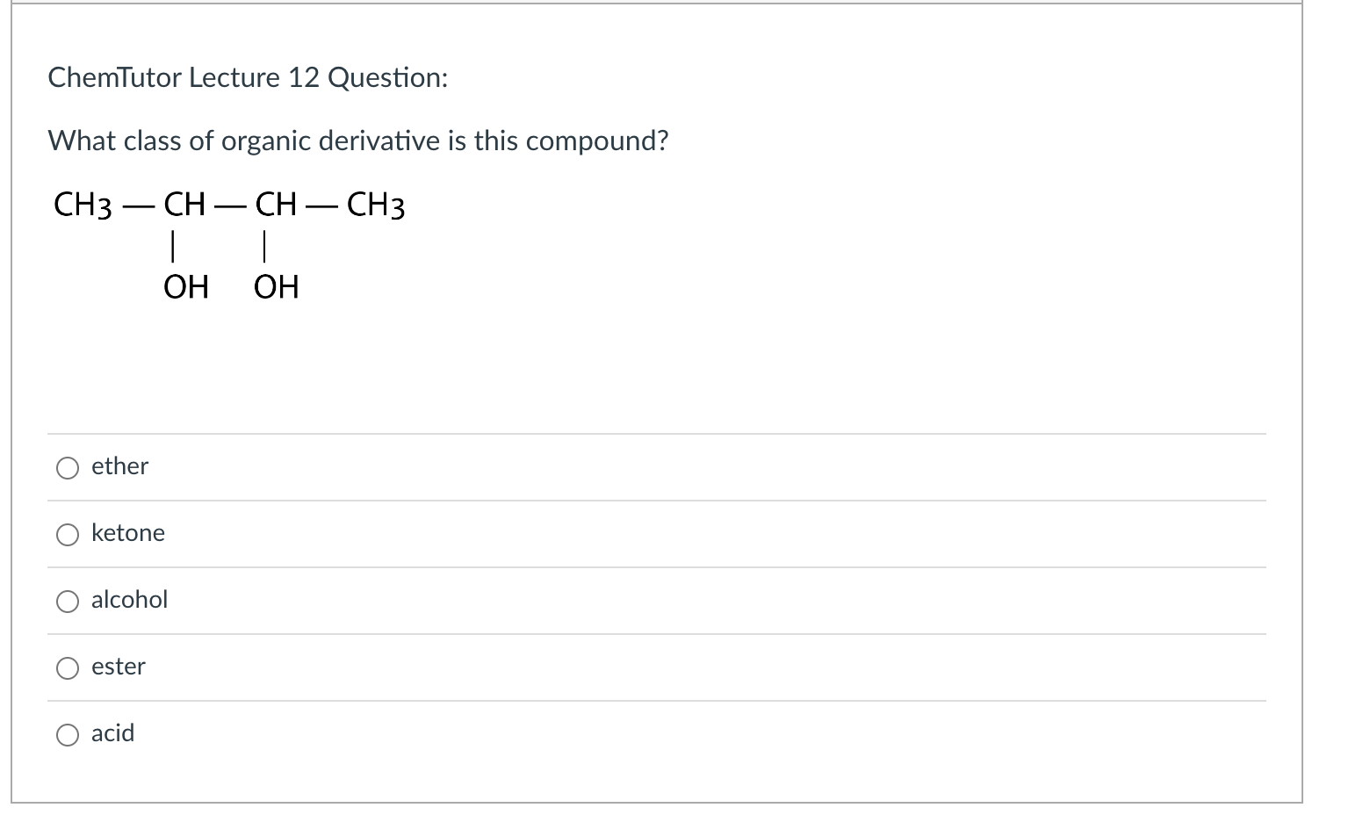
Task: Select the ether radio button
Action: pyautogui.click(x=67, y=467)
